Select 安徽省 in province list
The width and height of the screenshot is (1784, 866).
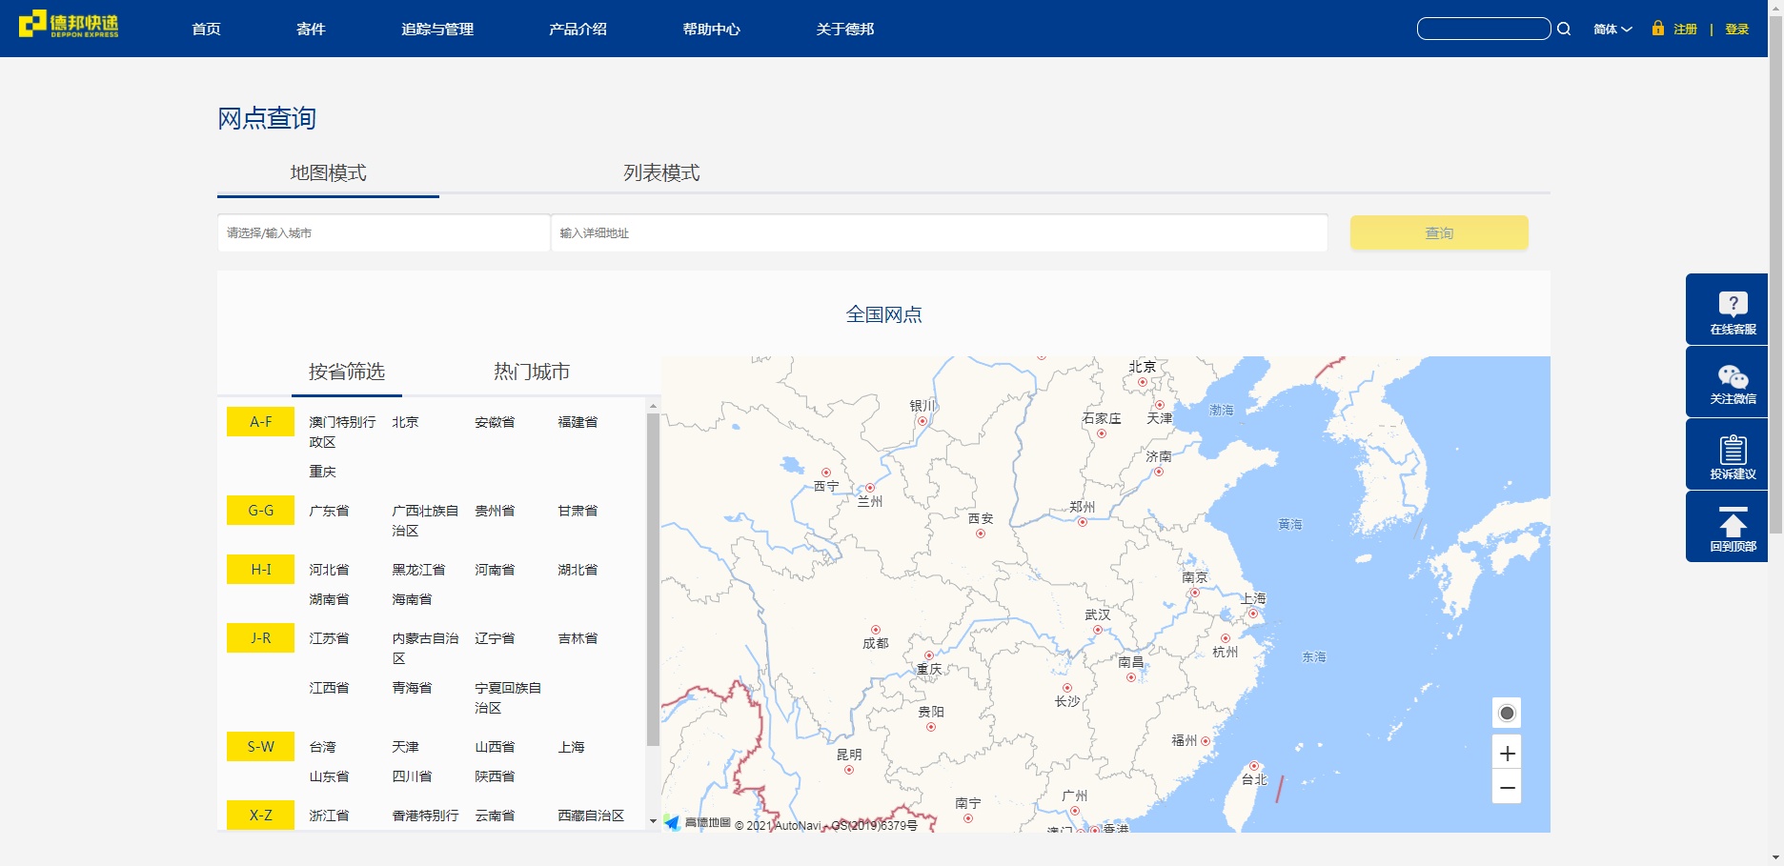[x=495, y=422]
